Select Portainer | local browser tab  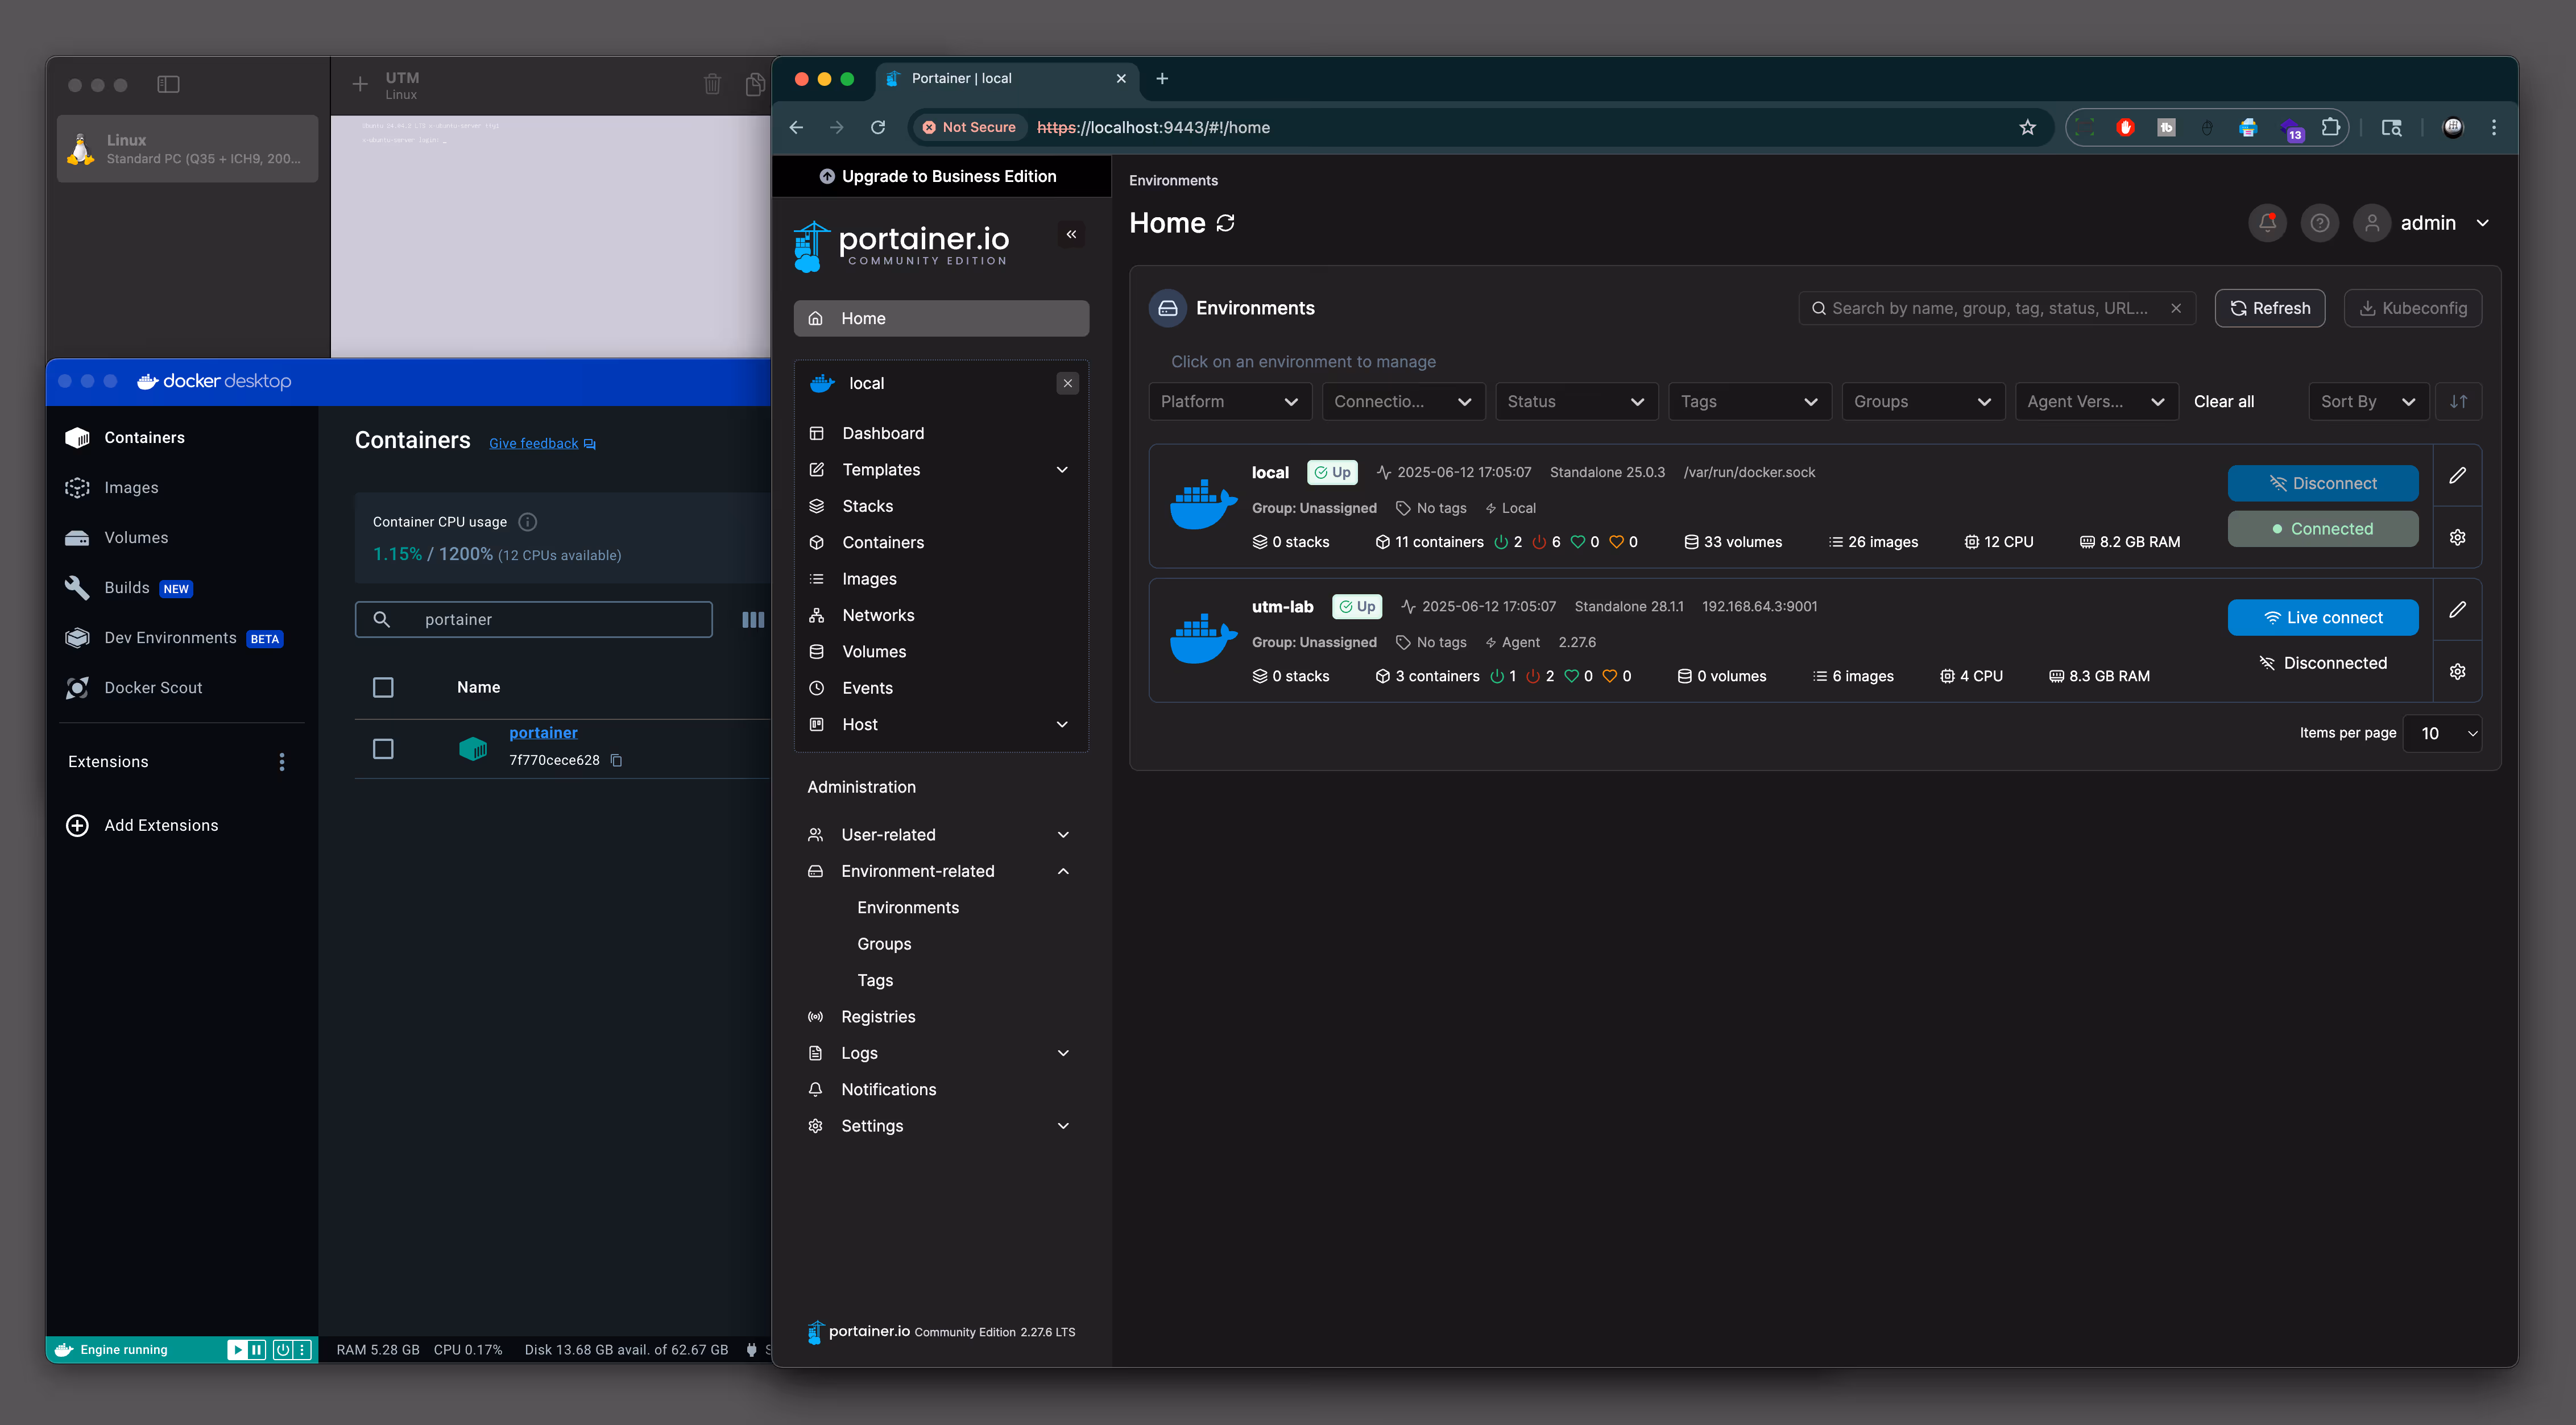click(1007, 79)
